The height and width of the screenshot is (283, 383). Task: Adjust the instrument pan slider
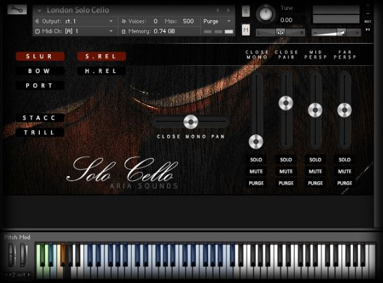[x=281, y=33]
